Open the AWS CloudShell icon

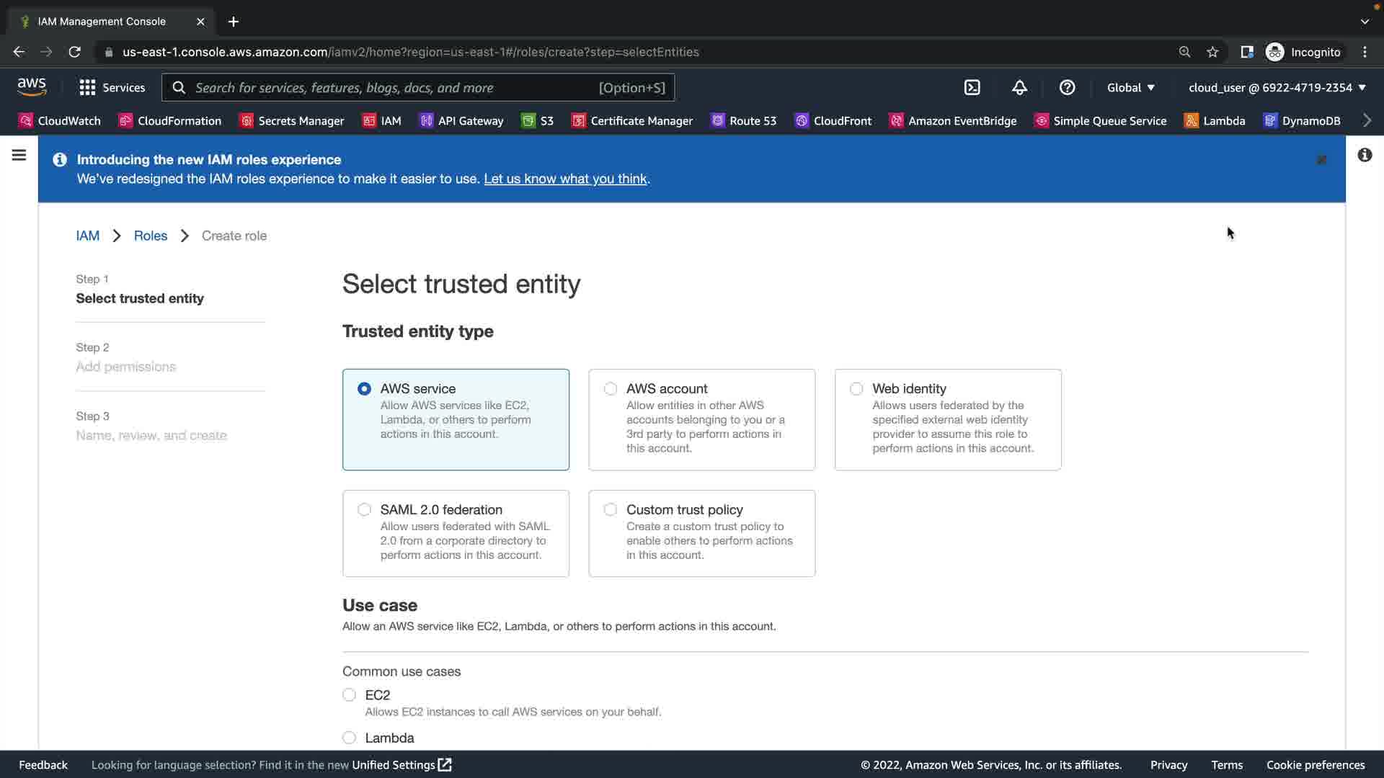click(972, 88)
